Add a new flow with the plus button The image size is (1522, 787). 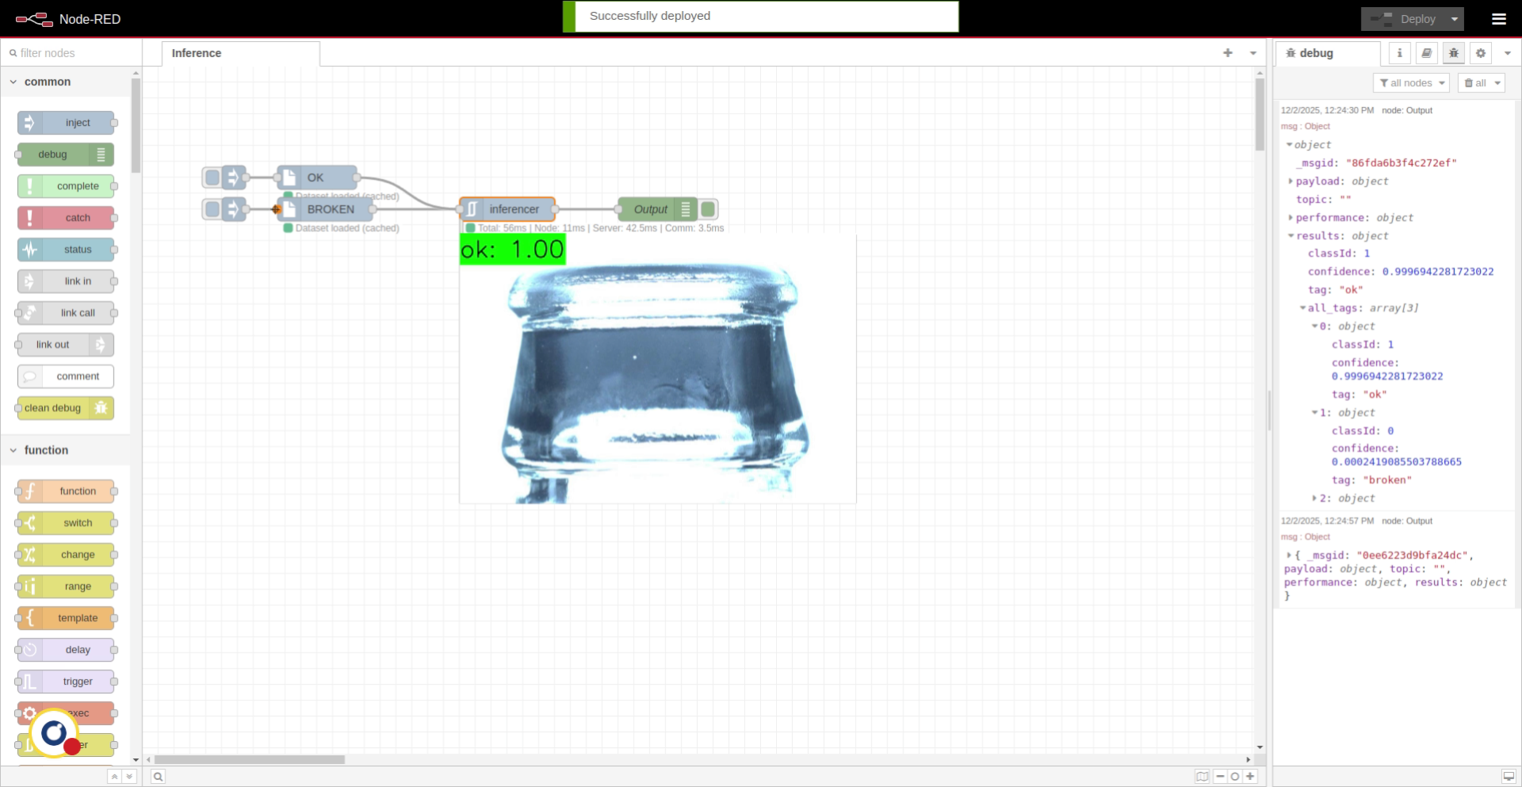click(x=1228, y=53)
